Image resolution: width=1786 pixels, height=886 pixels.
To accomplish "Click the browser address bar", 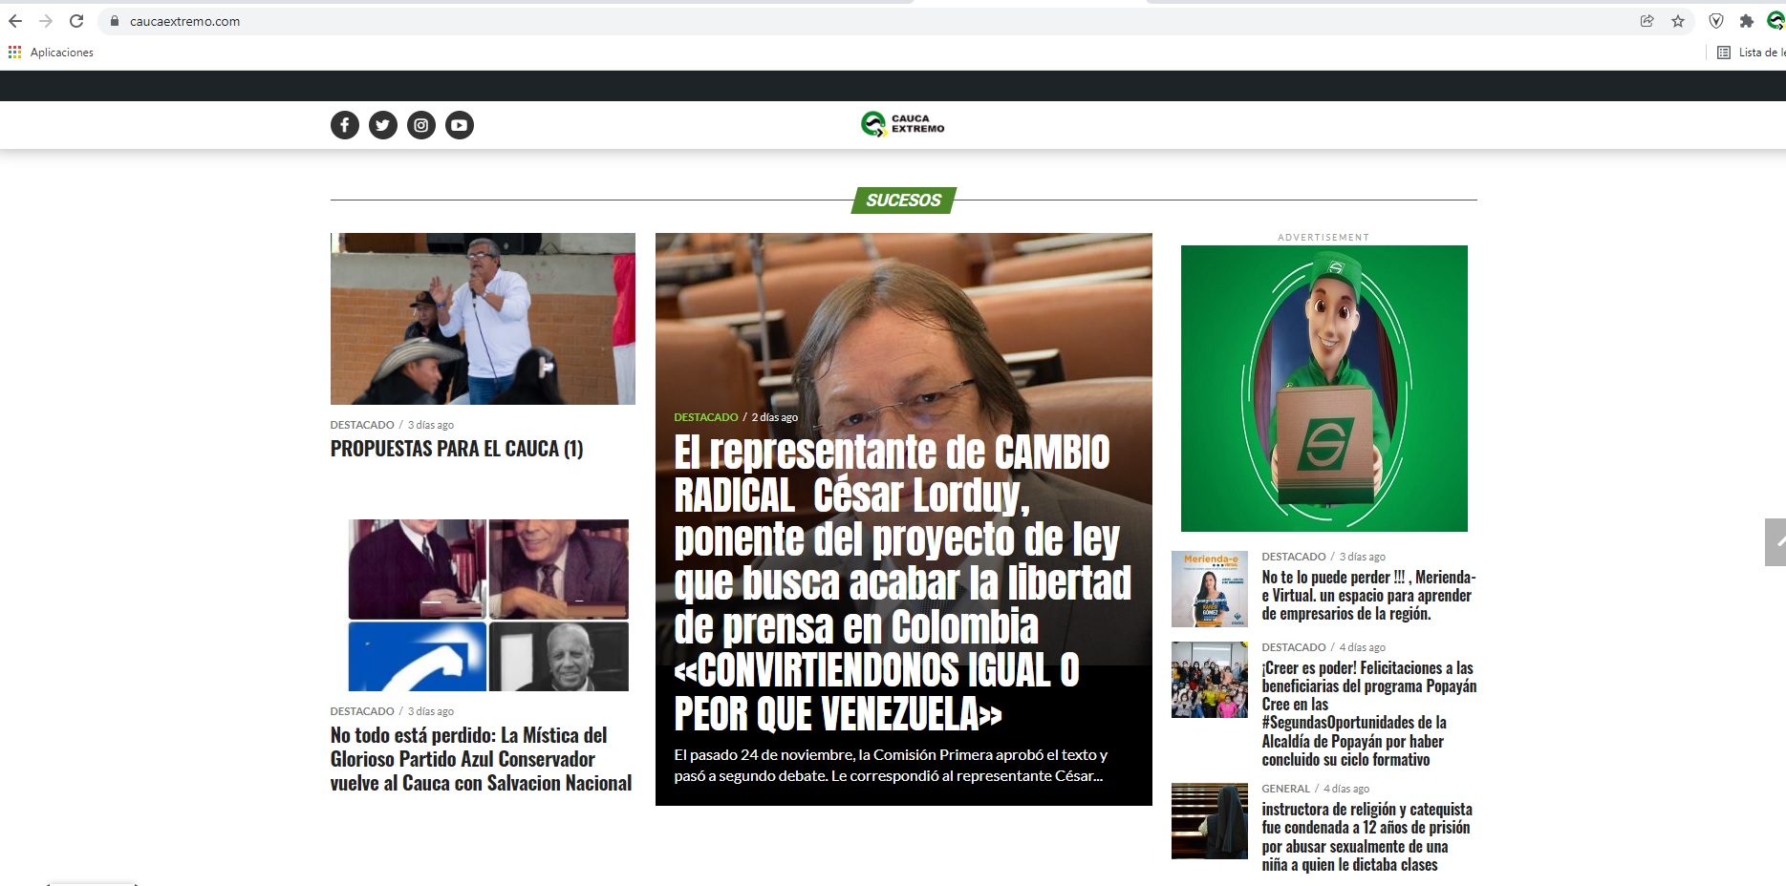I will click(382, 20).
